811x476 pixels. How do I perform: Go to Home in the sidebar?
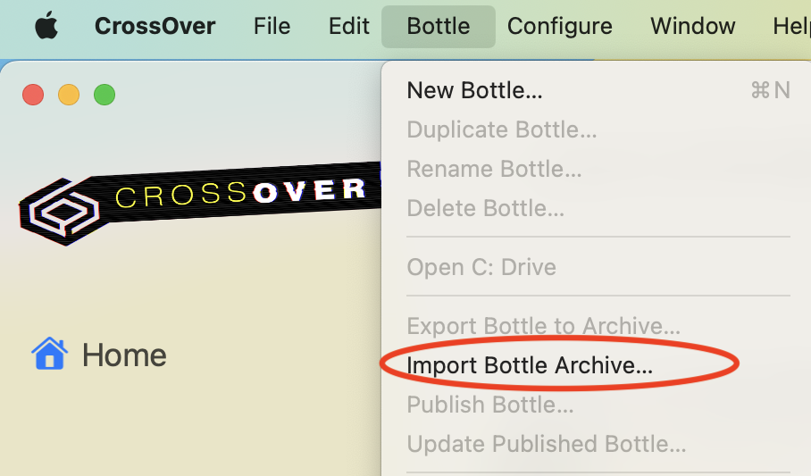click(123, 355)
